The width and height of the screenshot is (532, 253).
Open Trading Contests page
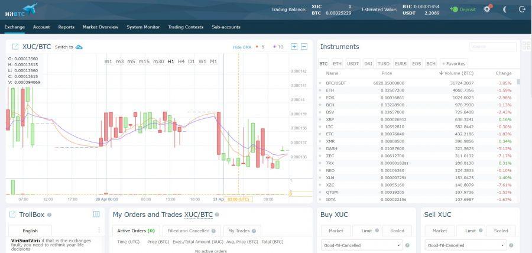point(186,27)
